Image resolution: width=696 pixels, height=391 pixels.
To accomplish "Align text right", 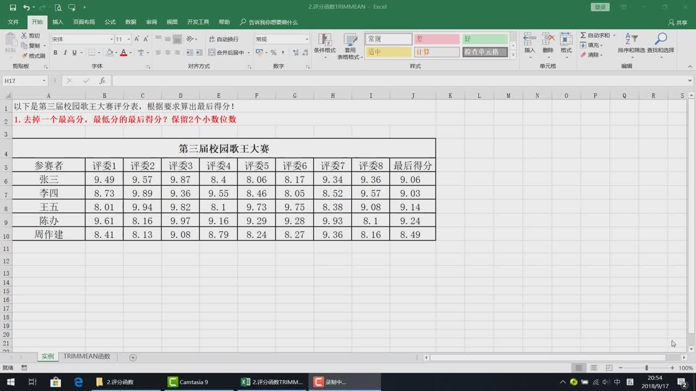I will point(177,53).
